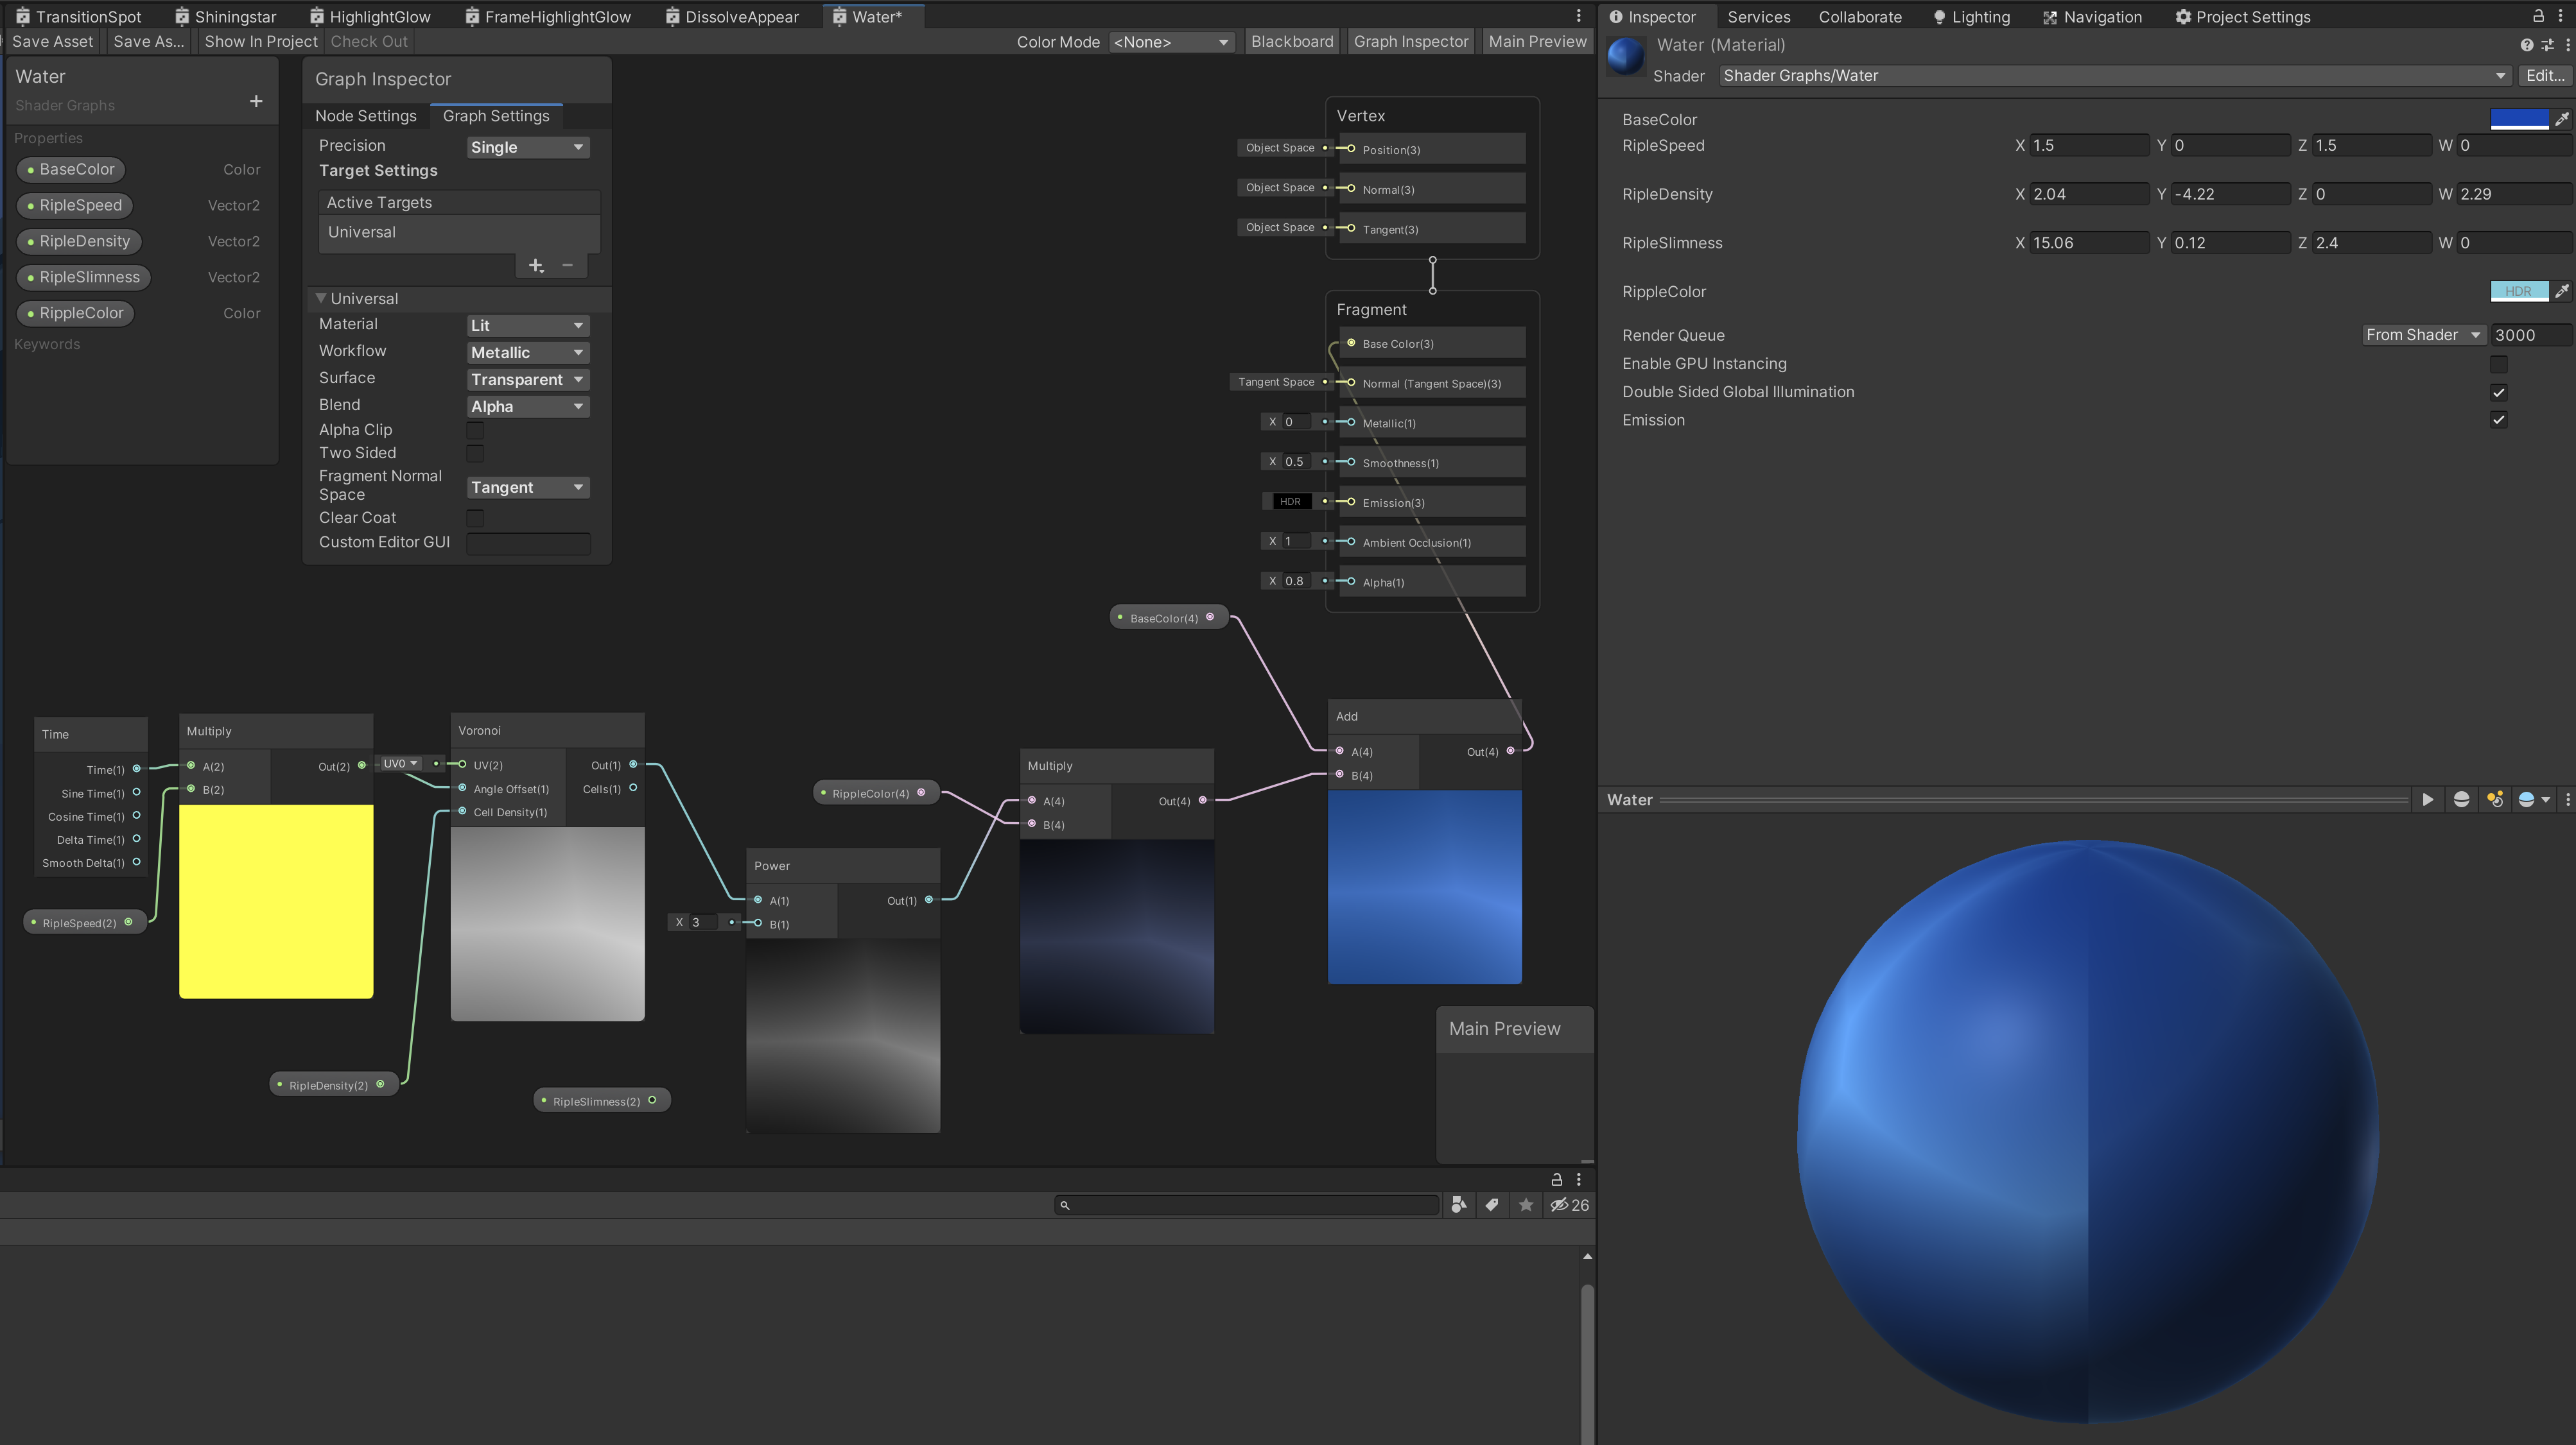Save the search as a favorite
The width and height of the screenshot is (2576, 1445).
point(1526,1205)
